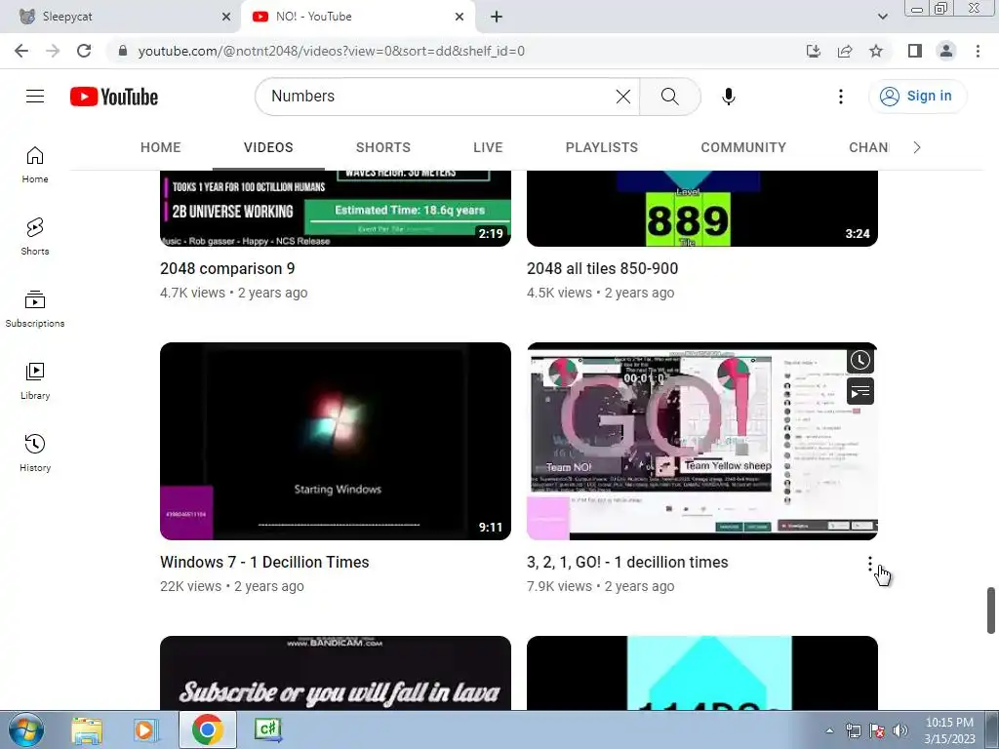Click the magnifier search button
This screenshot has height=749, width=999.
pos(669,97)
